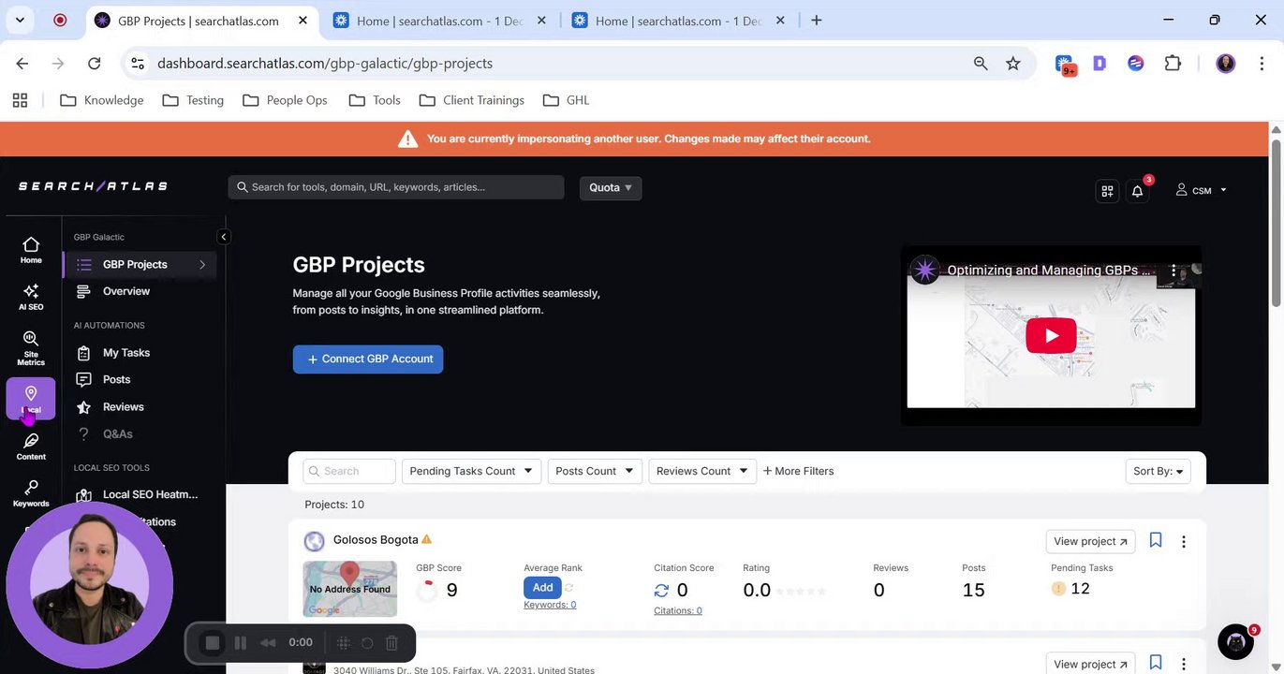The image size is (1284, 674).
Task: Open the AI SEO sidebar section
Action: coord(31,297)
